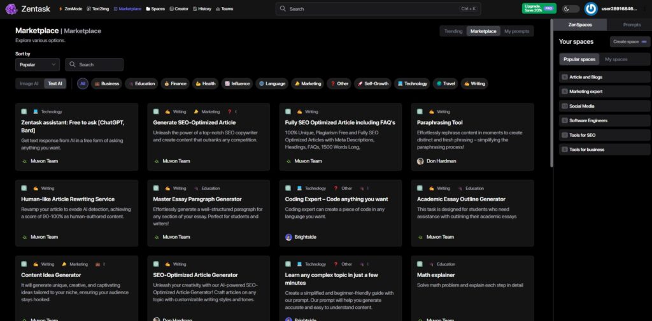Image resolution: width=652 pixels, height=321 pixels.
Task: Open Creator from the top navigation
Action: (x=179, y=9)
